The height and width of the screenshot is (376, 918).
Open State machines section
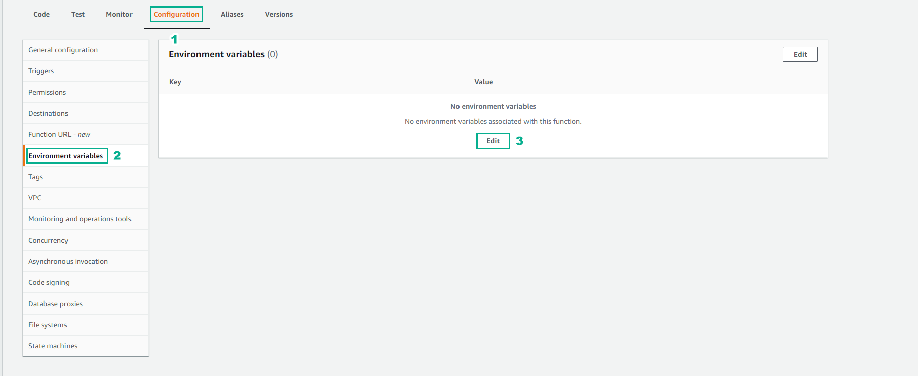(86, 346)
